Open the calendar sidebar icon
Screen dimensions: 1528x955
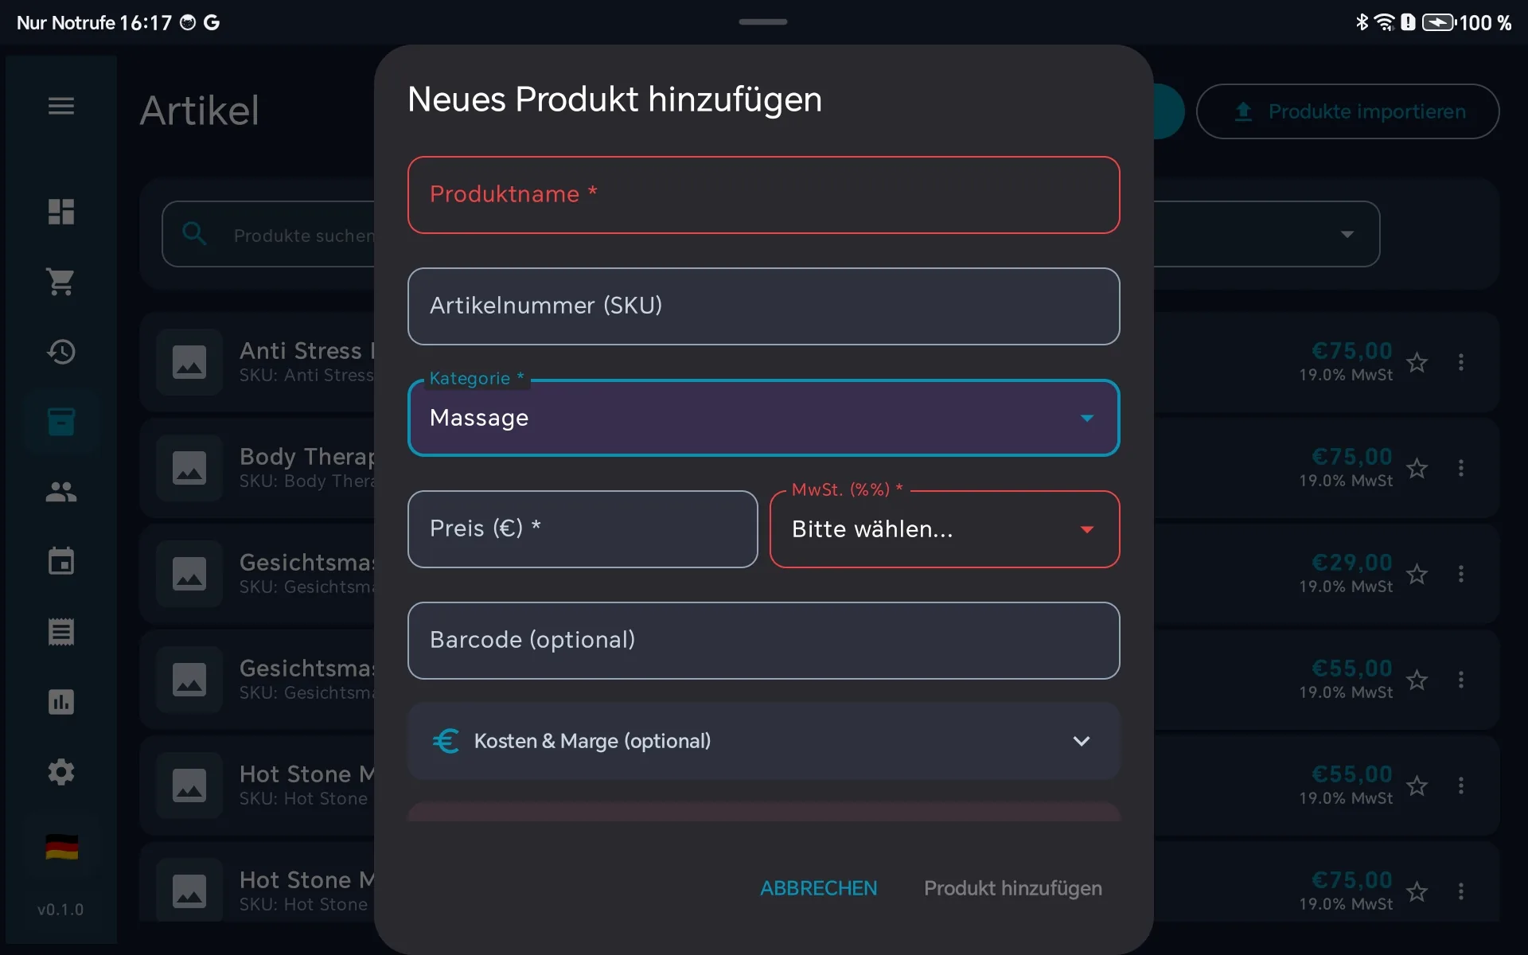pos(61,562)
